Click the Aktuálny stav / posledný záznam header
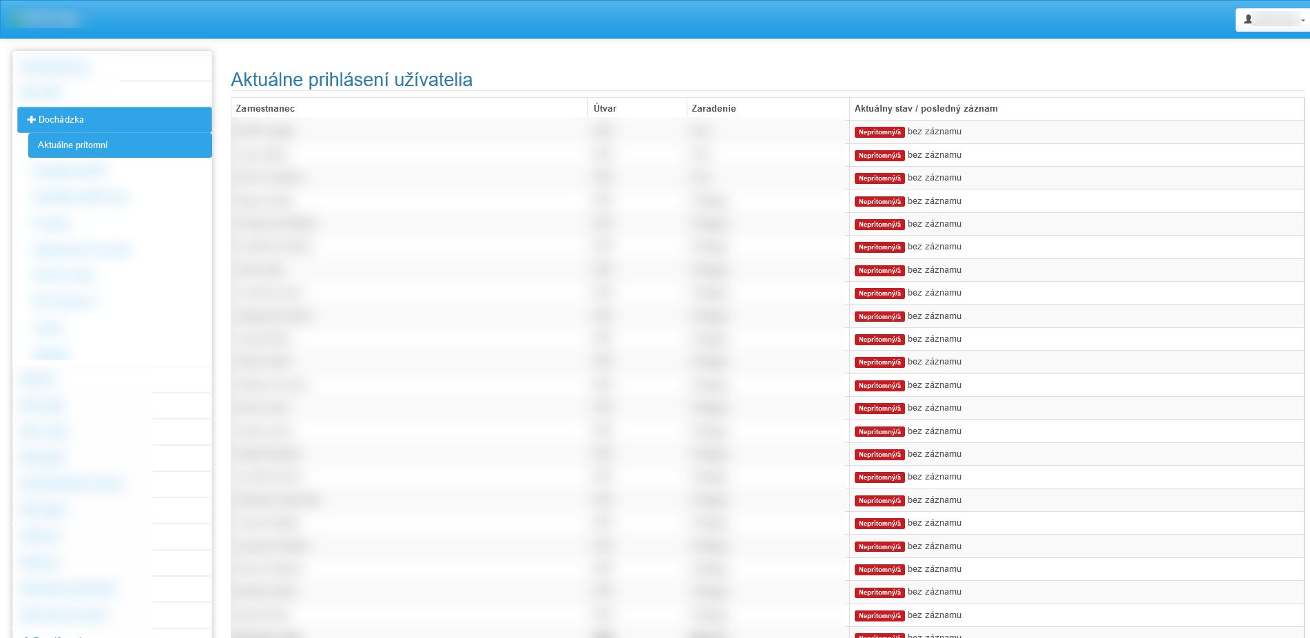The height and width of the screenshot is (638, 1310). (x=926, y=108)
